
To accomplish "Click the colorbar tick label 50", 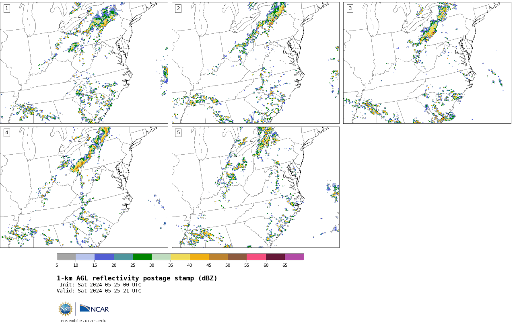I will [x=228, y=265].
